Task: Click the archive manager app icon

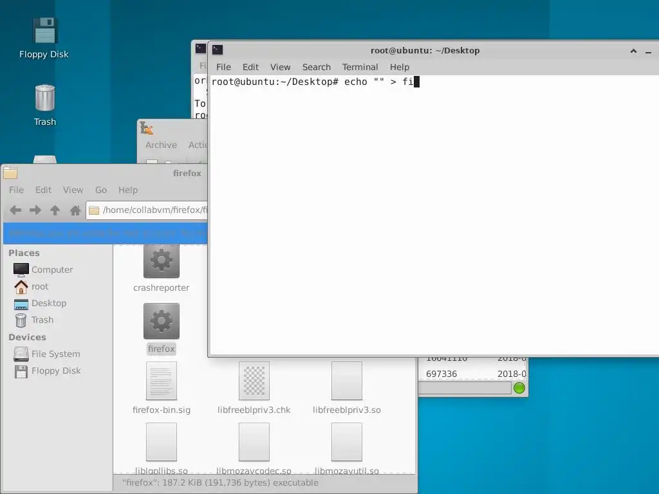Action: [x=147, y=128]
